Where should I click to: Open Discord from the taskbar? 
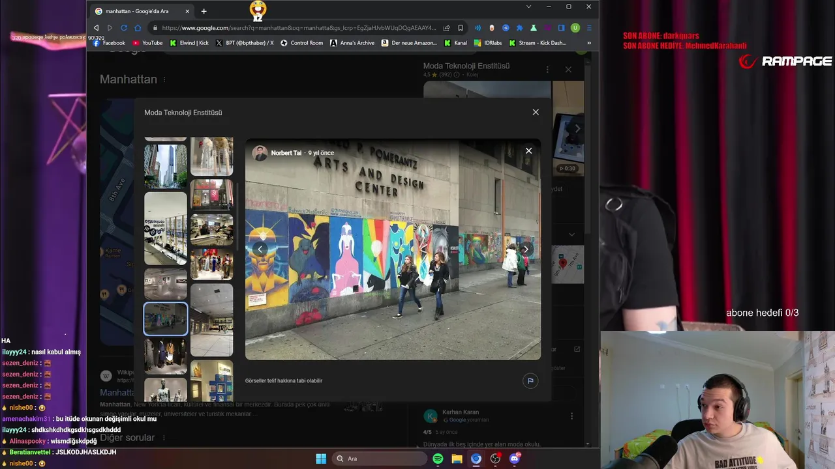click(515, 459)
